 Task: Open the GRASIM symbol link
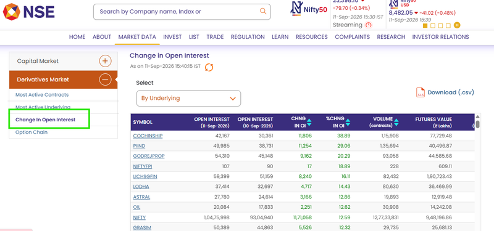pos(142,227)
